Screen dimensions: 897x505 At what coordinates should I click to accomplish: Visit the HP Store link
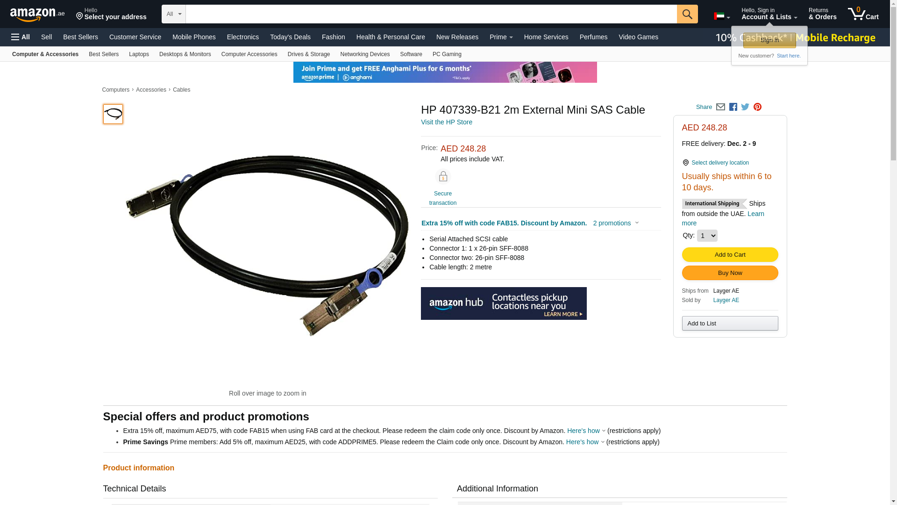click(x=447, y=122)
